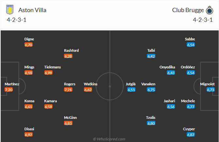Image resolution: width=219 pixels, height=142 pixels.
Task: Click Mignolet's 6,73 rating badge
Action: tap(211, 90)
